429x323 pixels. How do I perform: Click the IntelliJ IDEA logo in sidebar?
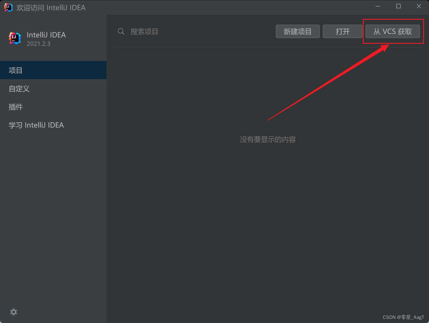(x=15, y=38)
